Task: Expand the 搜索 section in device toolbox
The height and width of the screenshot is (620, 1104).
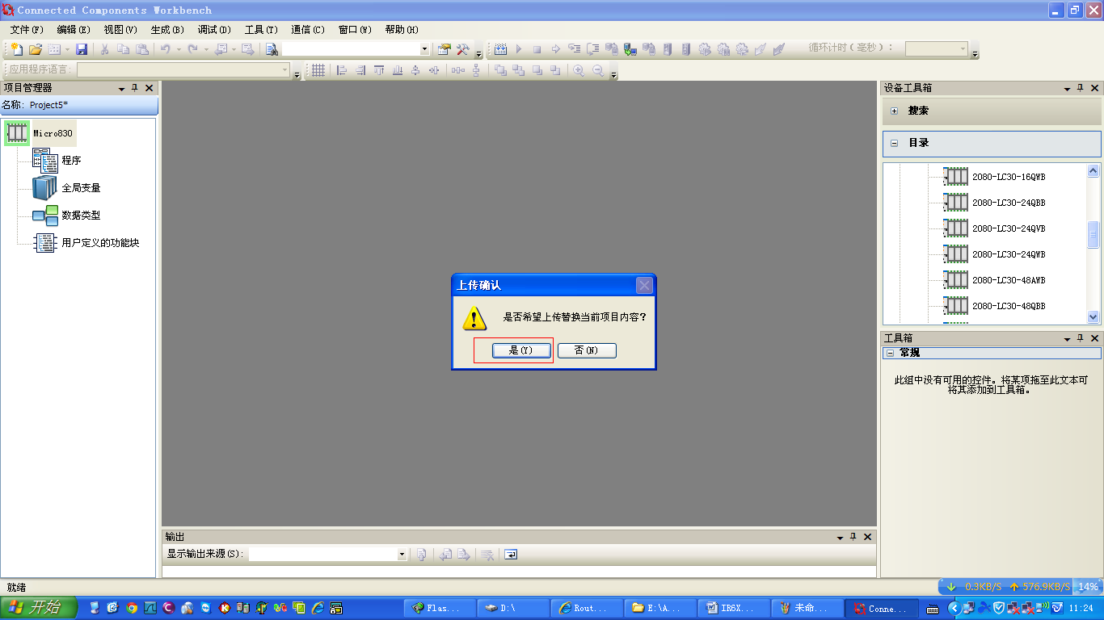Action: 894,111
